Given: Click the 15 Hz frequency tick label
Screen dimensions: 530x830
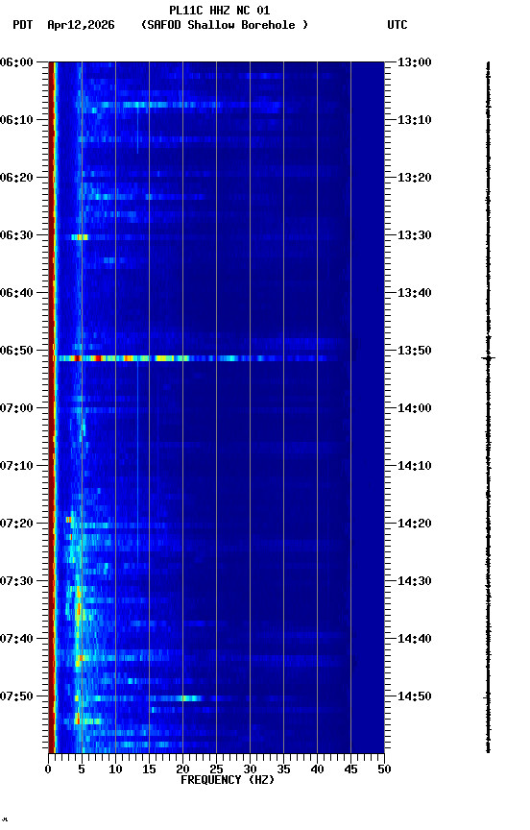Looking at the screenshot, I should point(149,769).
